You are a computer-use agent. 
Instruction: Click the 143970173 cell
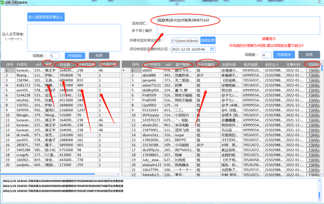(152, 120)
